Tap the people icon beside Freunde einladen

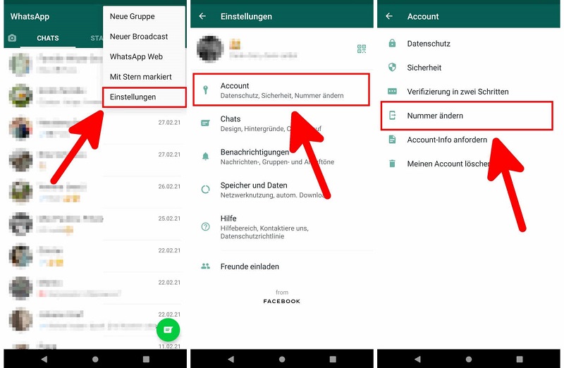(x=205, y=266)
